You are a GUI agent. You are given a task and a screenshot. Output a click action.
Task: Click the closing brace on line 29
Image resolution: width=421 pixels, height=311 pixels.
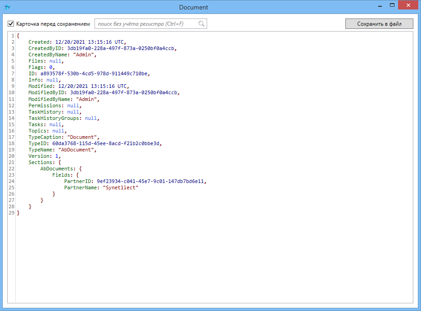coord(18,213)
